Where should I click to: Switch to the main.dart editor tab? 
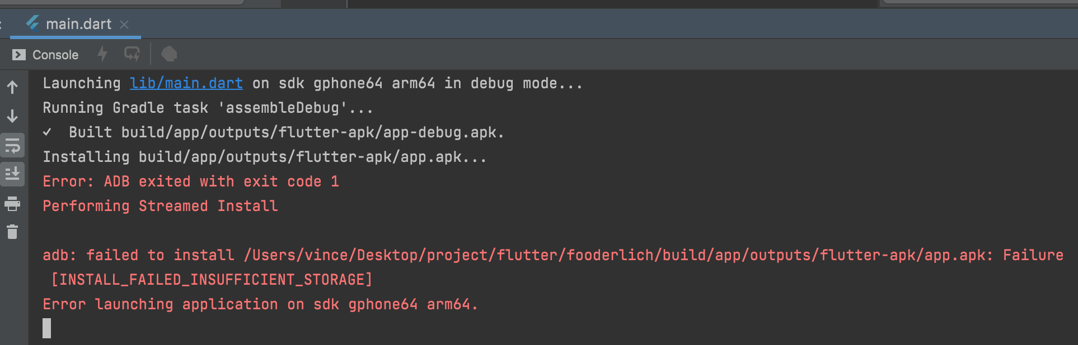(78, 24)
